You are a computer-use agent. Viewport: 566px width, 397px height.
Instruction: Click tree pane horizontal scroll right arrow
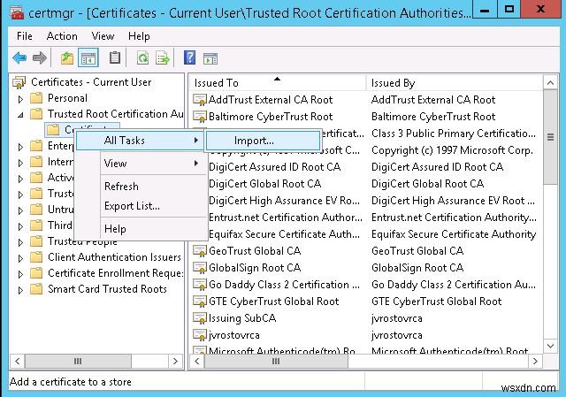pos(175,361)
